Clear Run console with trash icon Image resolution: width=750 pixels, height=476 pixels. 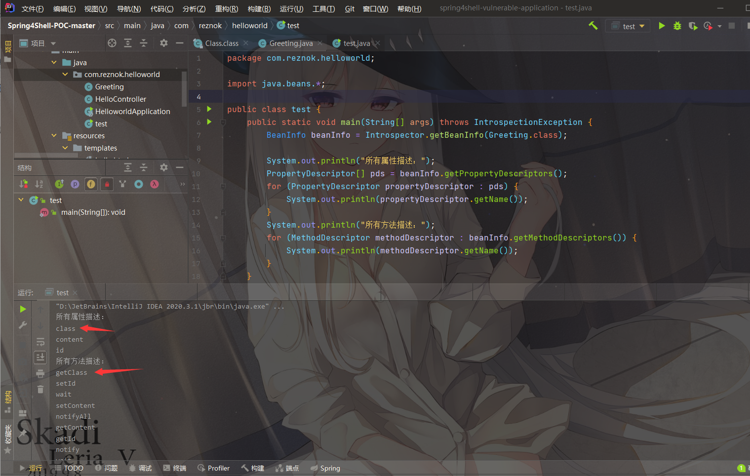40,390
